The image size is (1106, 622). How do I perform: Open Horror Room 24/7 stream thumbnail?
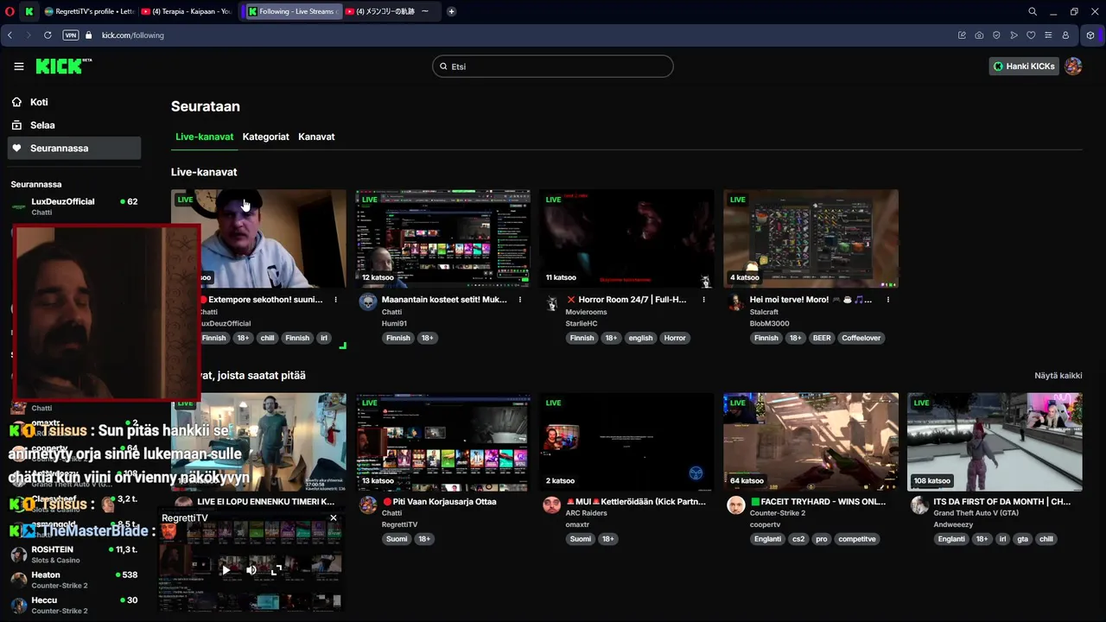coord(626,238)
